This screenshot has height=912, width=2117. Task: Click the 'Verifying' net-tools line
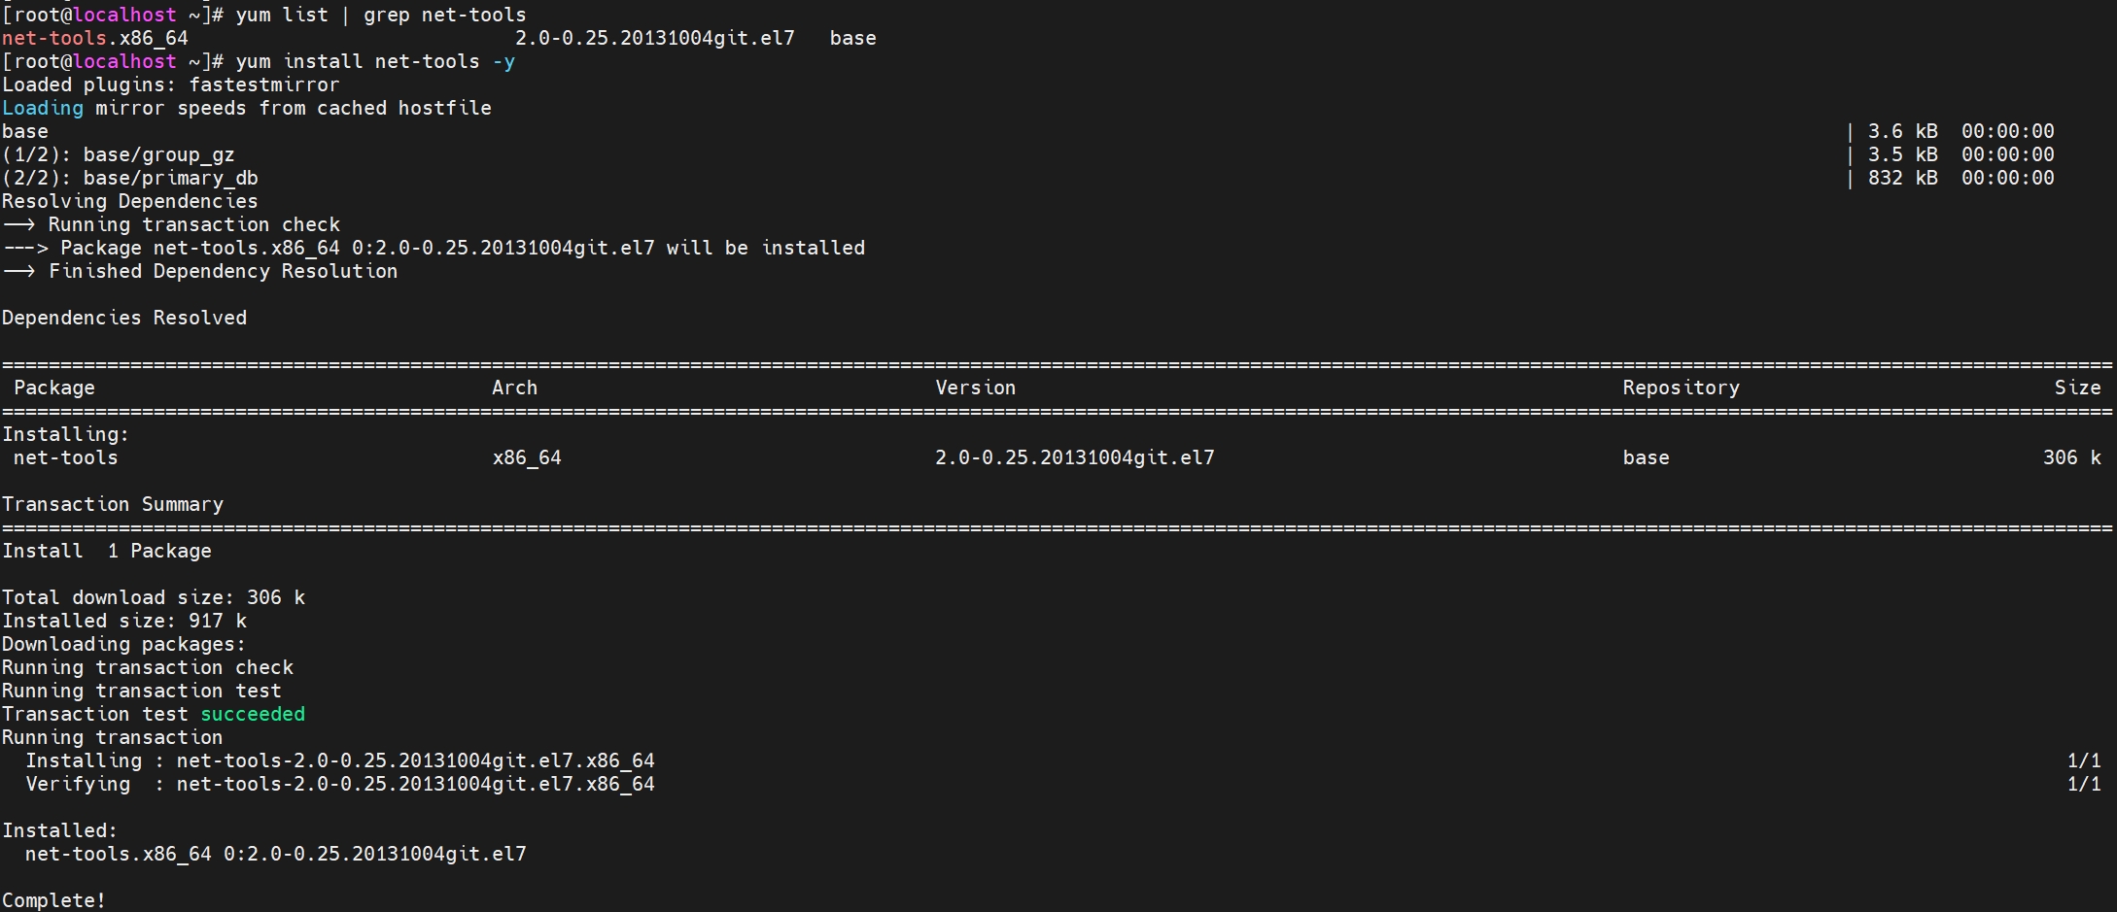coord(340,784)
